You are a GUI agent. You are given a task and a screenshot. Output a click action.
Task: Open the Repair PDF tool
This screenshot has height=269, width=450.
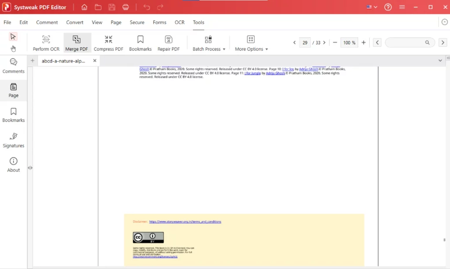point(168,42)
